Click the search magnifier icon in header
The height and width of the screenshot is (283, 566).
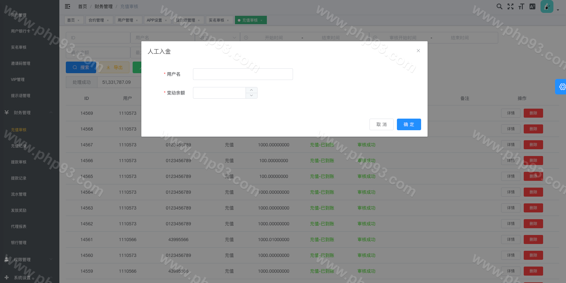click(499, 6)
